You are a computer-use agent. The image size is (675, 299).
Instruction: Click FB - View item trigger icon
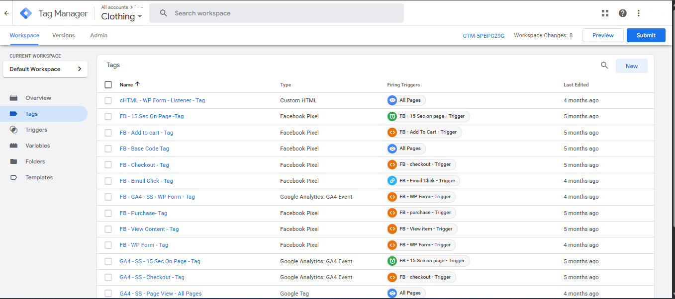(392, 229)
